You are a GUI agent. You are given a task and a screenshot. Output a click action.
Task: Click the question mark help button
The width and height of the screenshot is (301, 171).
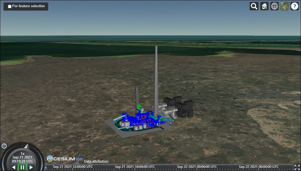coord(294,6)
